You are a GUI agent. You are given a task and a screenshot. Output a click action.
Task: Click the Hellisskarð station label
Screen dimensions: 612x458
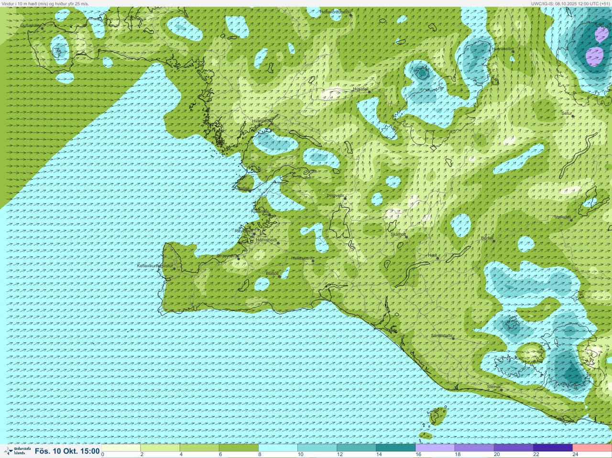[301, 258]
